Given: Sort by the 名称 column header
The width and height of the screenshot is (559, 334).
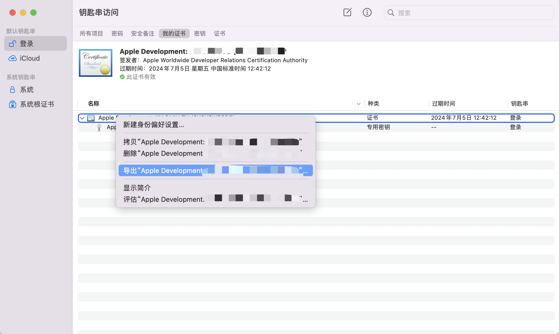Looking at the screenshot, I should click(94, 103).
